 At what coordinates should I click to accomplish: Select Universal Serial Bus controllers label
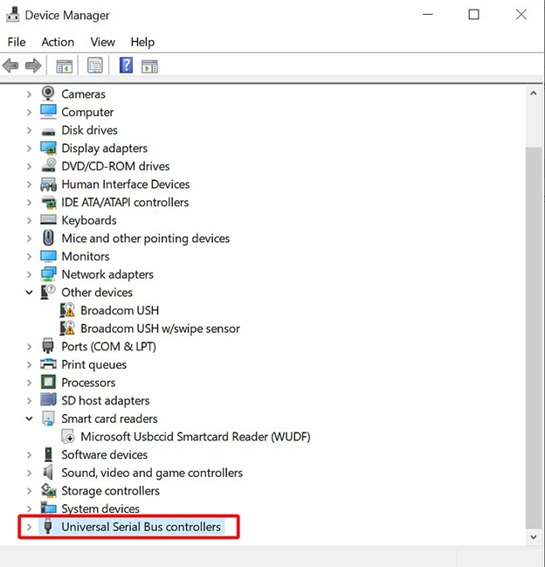click(x=141, y=527)
